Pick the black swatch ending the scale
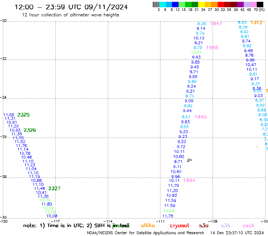 (260, 4)
